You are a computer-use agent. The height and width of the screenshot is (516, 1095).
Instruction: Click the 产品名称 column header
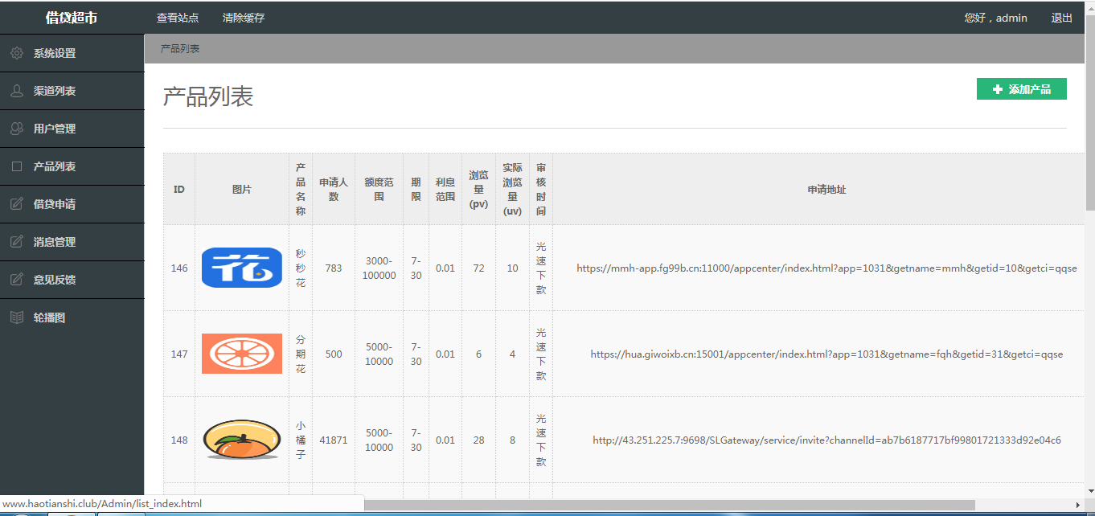pyautogui.click(x=301, y=190)
